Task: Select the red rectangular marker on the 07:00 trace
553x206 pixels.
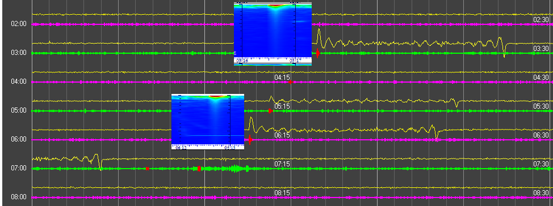Action: 199,169
